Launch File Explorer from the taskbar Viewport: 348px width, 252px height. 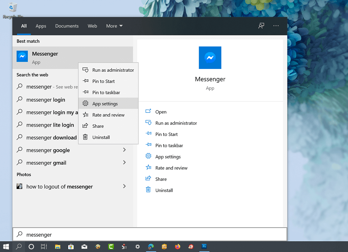(x=58, y=246)
